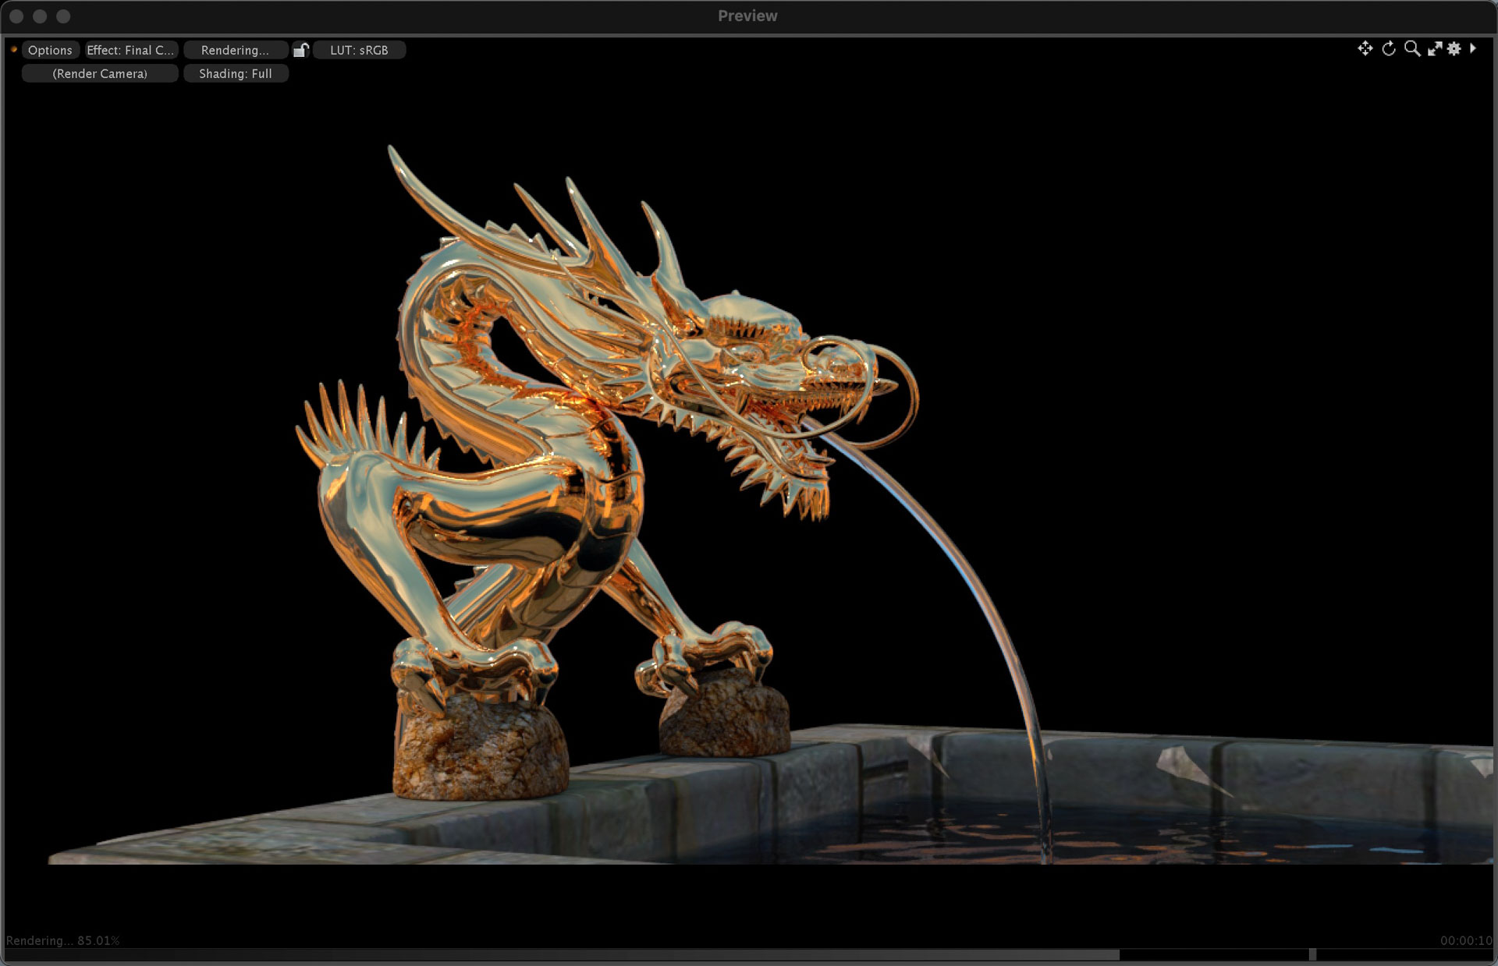
Task: Click the pan/move viewport icon
Action: pos(1365,48)
